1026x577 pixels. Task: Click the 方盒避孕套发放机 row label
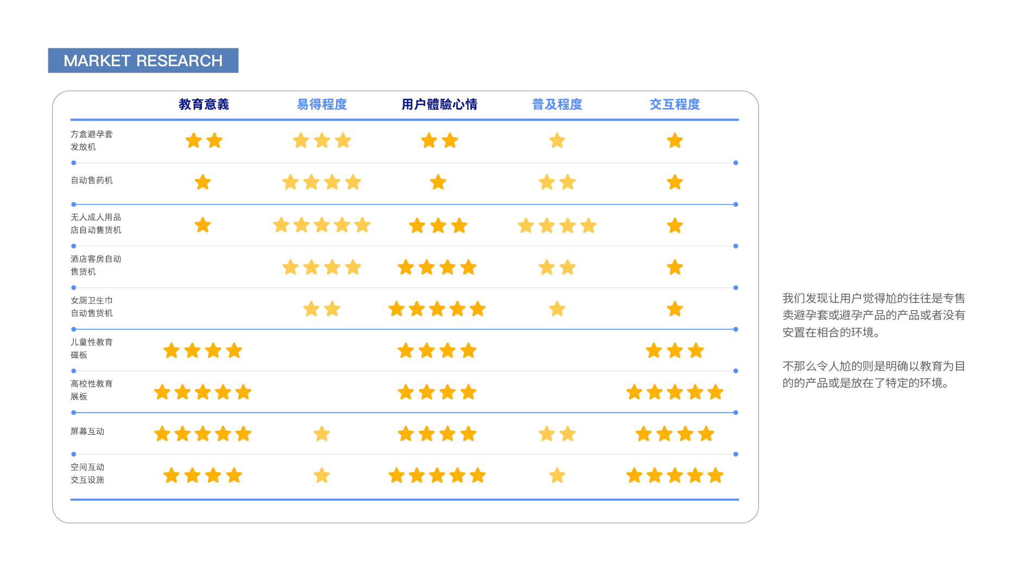click(x=91, y=140)
